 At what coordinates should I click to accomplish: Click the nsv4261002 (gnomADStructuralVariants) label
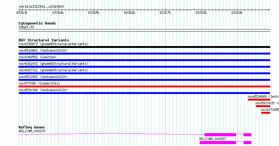54,64
